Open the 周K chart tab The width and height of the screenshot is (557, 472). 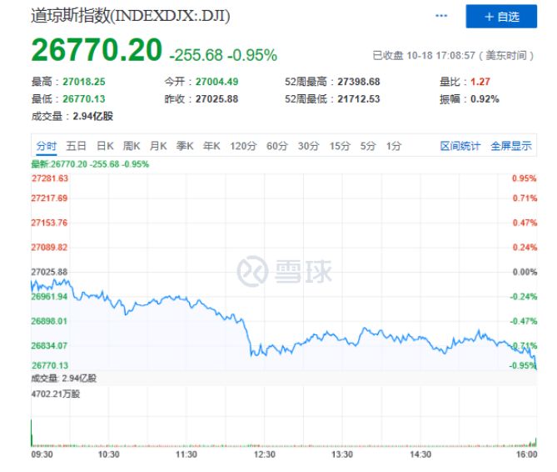(x=132, y=146)
